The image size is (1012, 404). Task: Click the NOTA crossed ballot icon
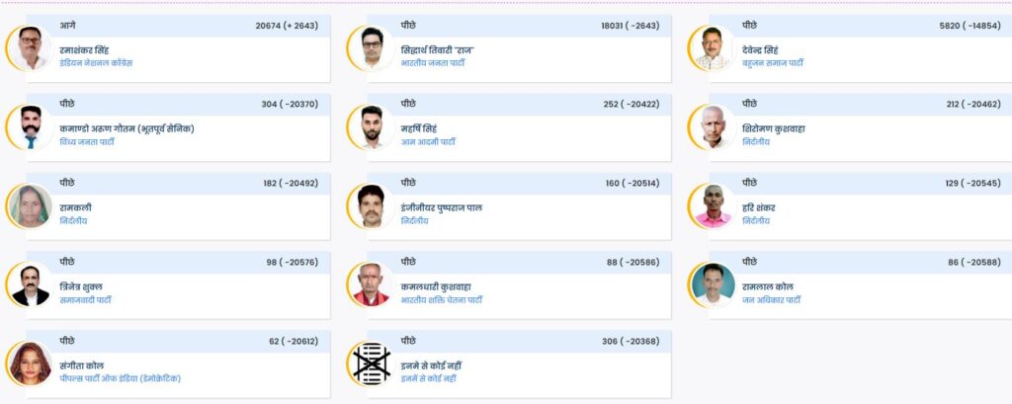coord(372,364)
